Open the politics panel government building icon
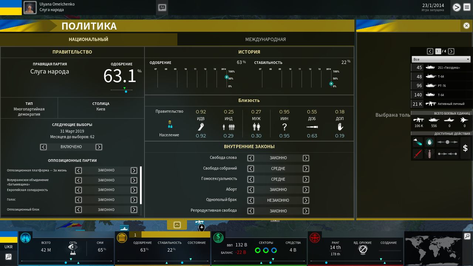This screenshot has width=473, height=266. (x=122, y=238)
